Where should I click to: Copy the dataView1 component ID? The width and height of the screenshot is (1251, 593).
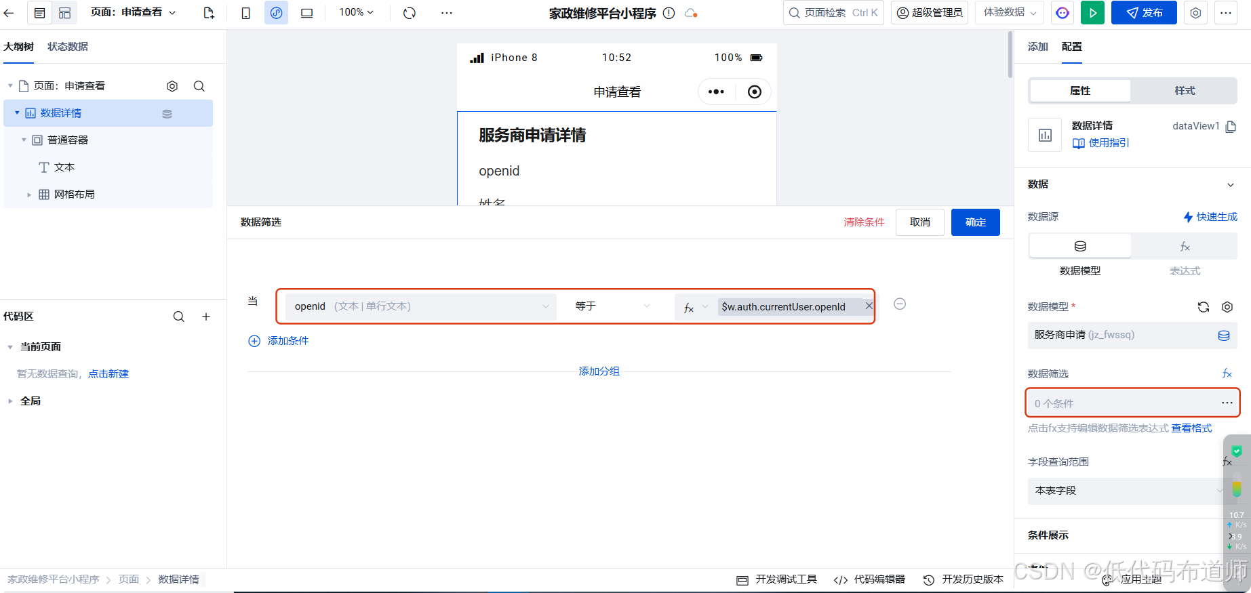pyautogui.click(x=1231, y=126)
